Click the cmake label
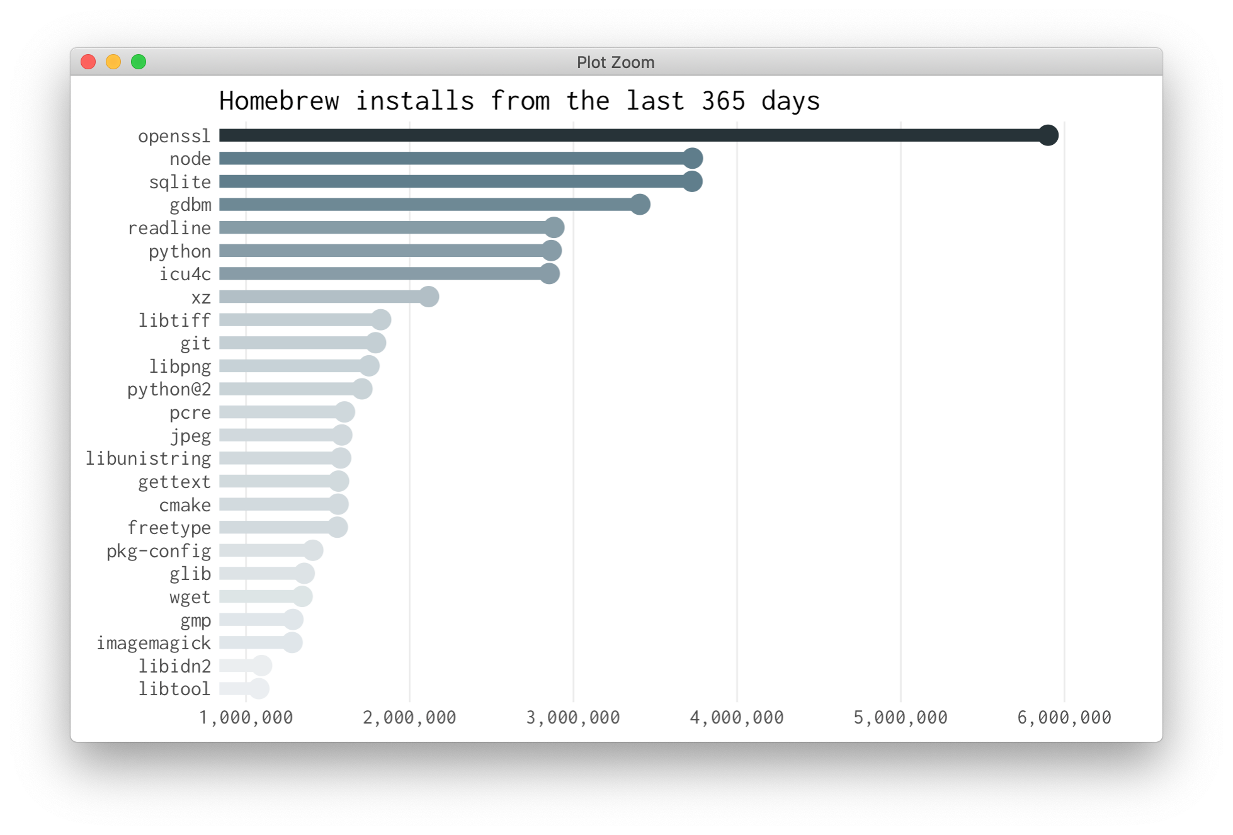The image size is (1233, 835). (x=185, y=505)
